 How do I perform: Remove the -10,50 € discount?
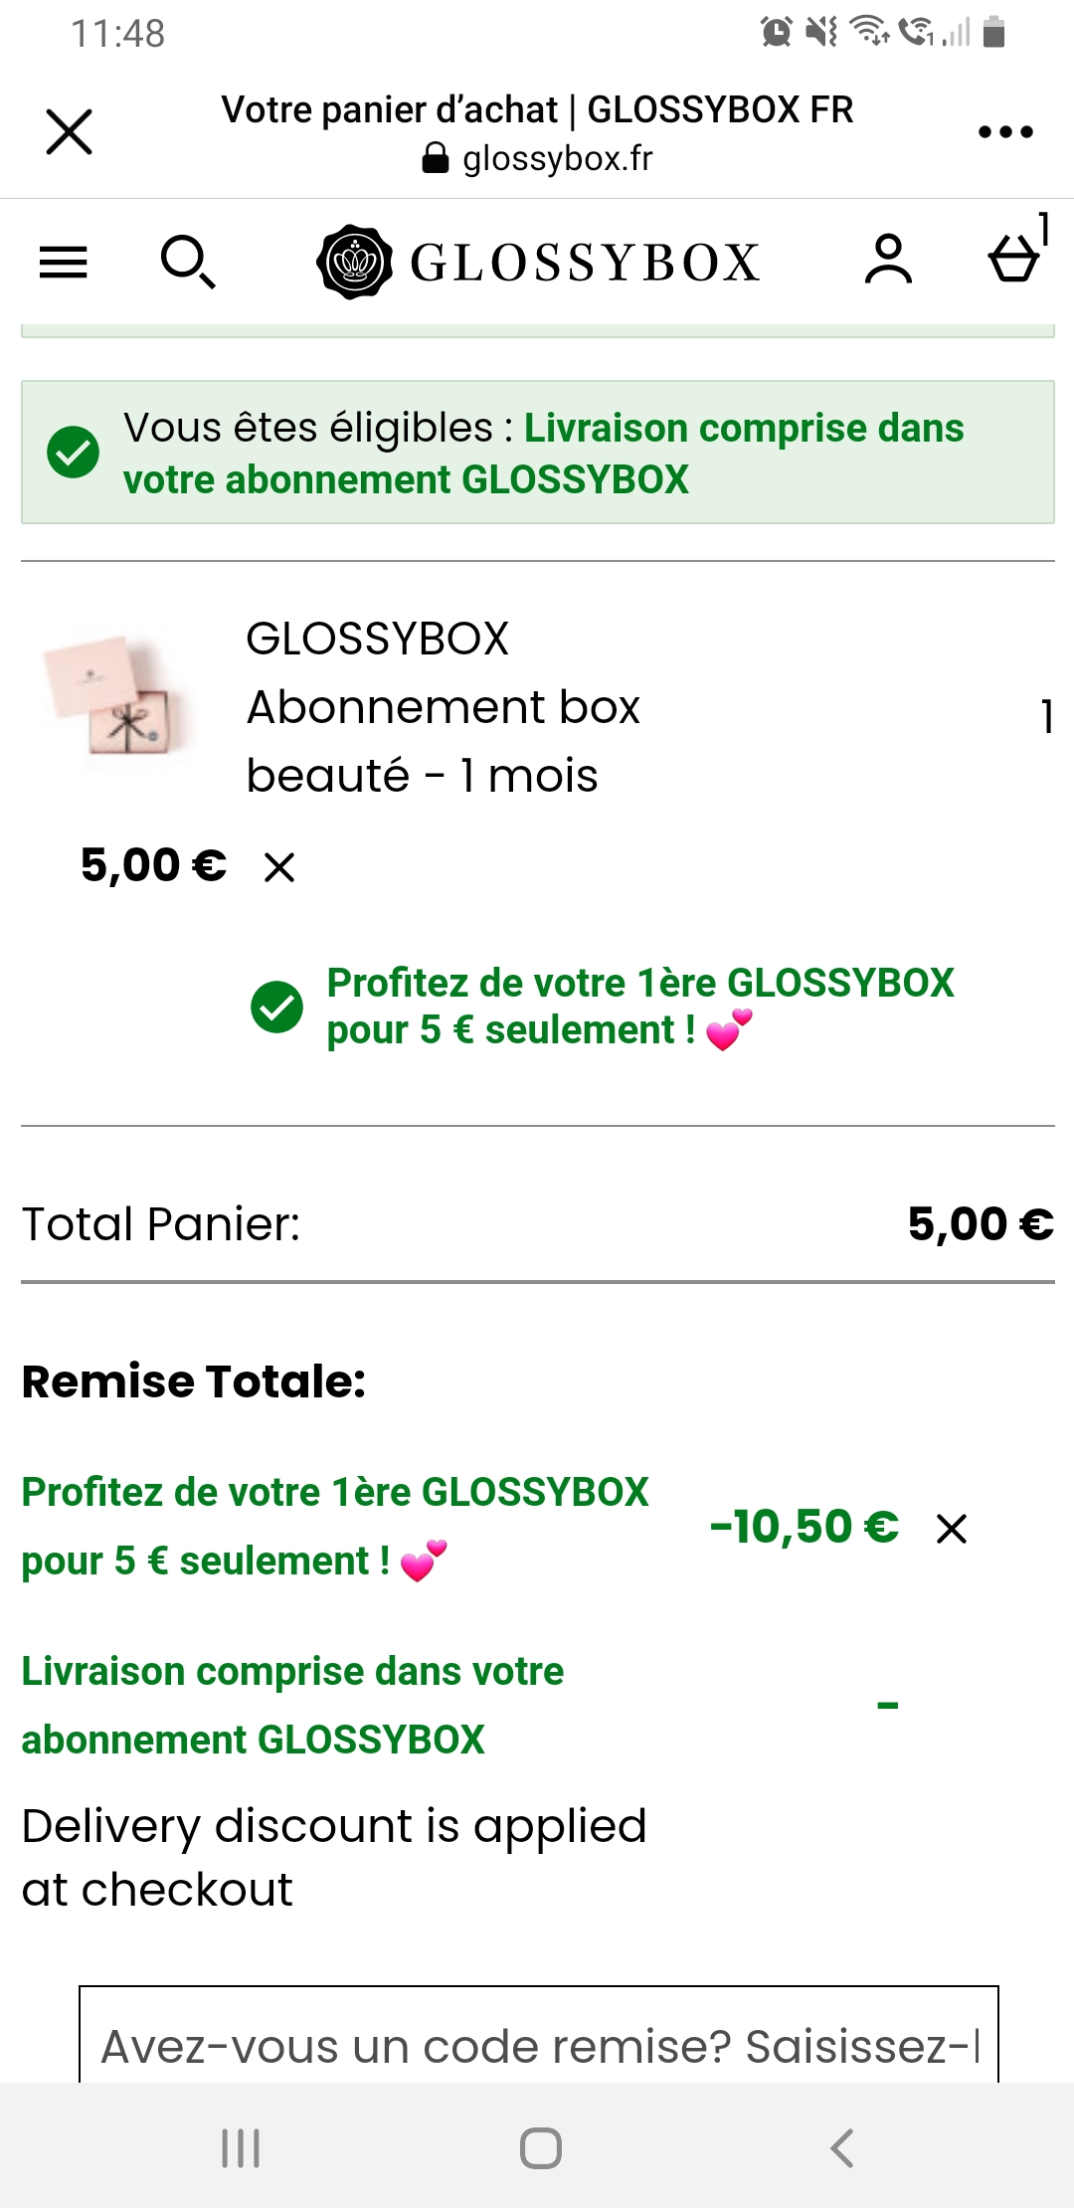coord(952,1529)
